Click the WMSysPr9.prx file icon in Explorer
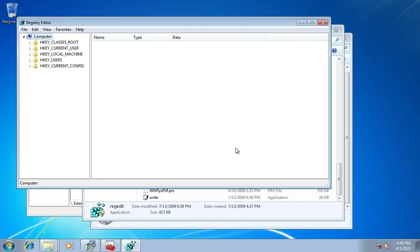Image resolution: width=420 pixels, height=252 pixels. click(146, 191)
